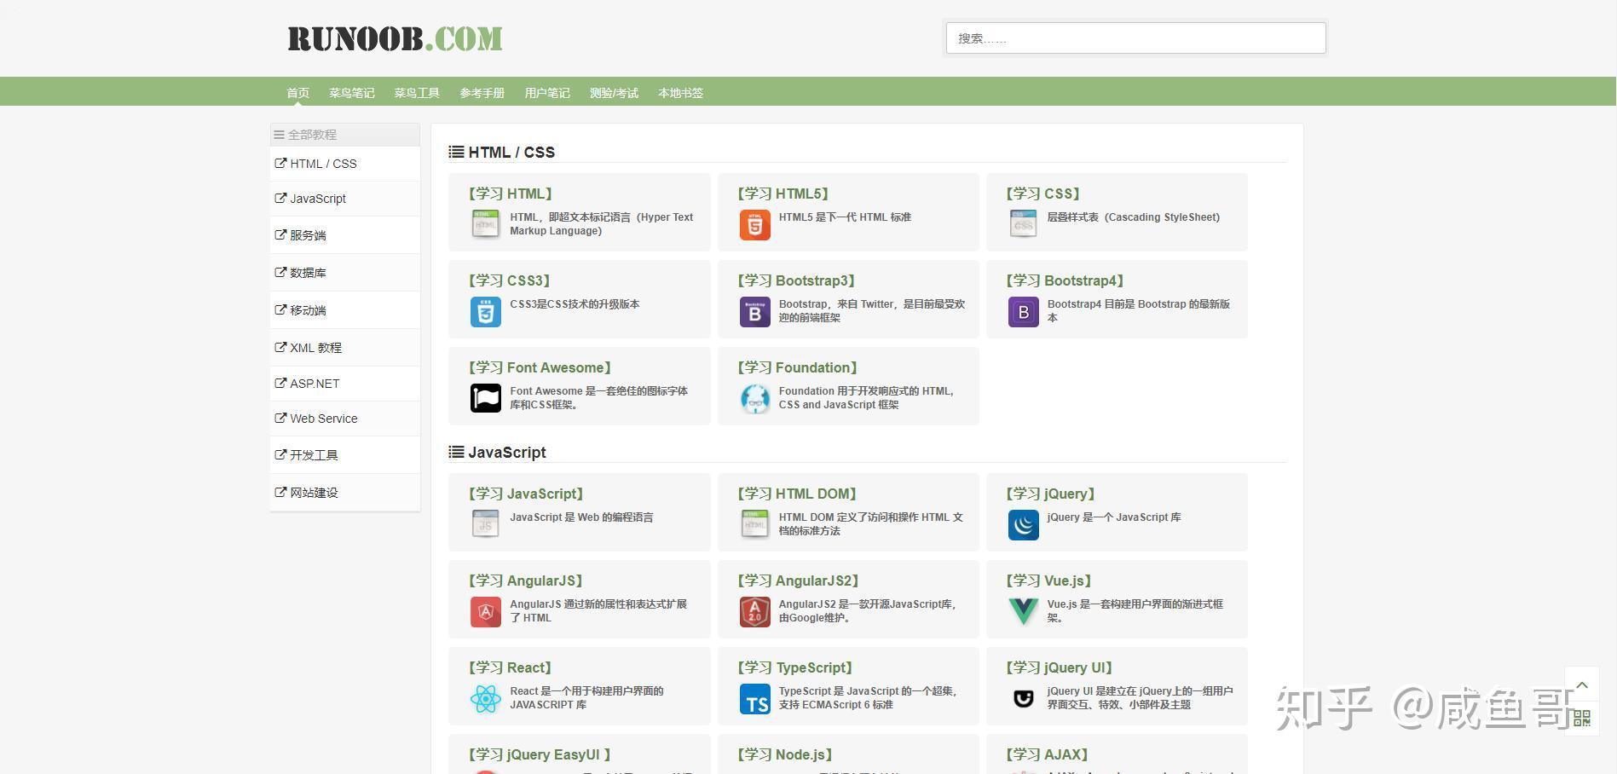Open the 用户笔记 navigation item
The height and width of the screenshot is (774, 1617).
coord(547,93)
